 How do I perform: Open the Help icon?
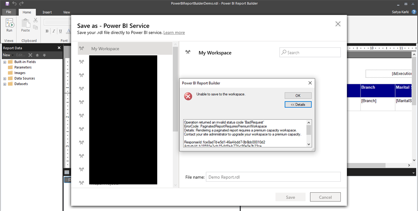tap(414, 12)
